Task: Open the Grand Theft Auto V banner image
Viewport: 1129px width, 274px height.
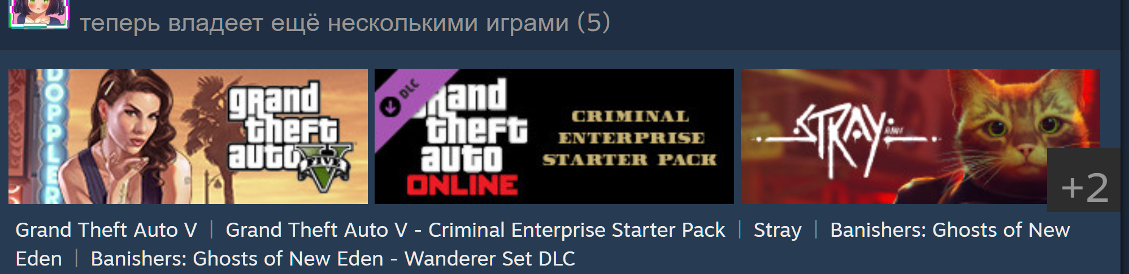Action: coord(188,136)
